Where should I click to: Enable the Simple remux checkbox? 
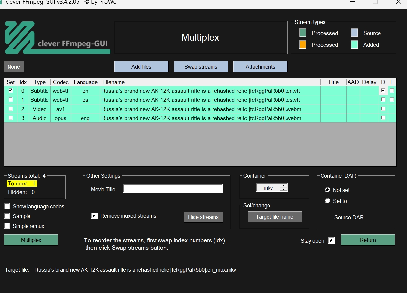pos(7,226)
